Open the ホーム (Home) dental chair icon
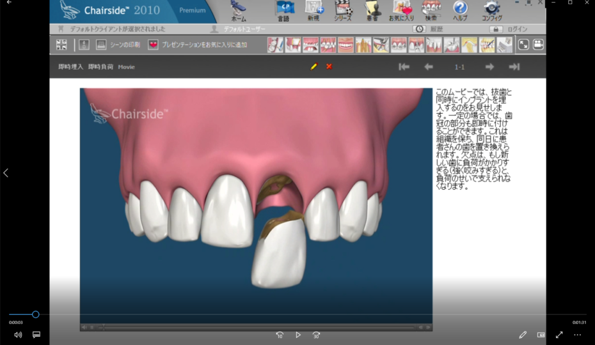Image resolution: width=595 pixels, height=345 pixels. click(x=239, y=11)
